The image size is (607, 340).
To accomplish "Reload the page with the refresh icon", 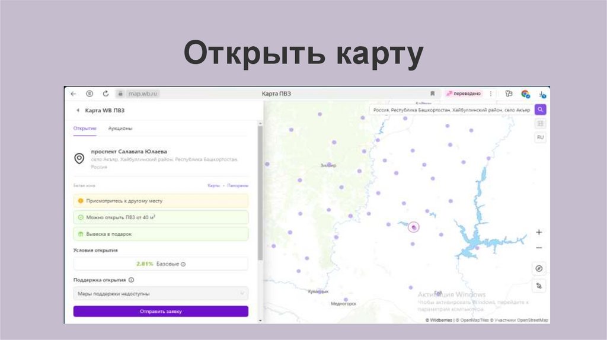I will pos(106,94).
